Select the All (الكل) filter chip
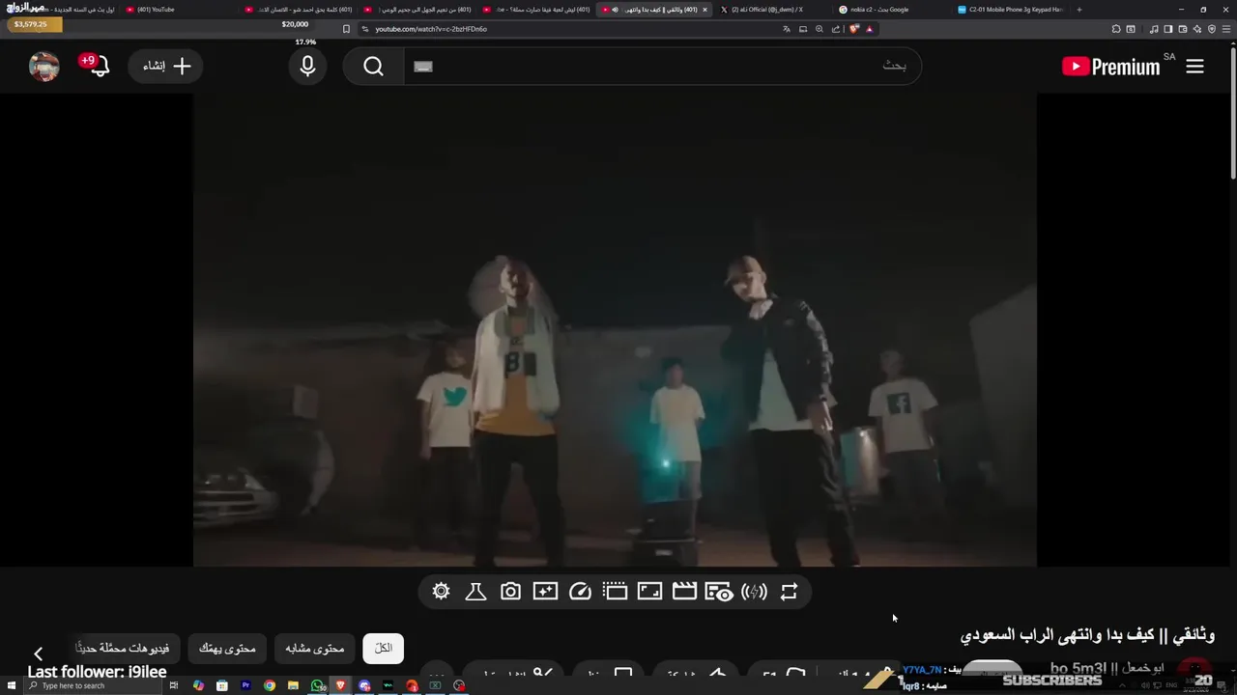1237x695 pixels. 384,648
